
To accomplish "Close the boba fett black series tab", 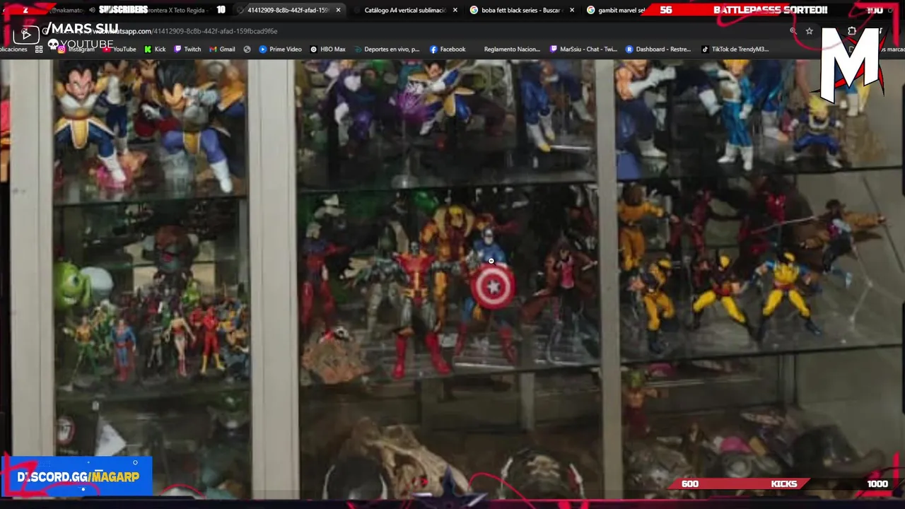I will click(x=571, y=10).
